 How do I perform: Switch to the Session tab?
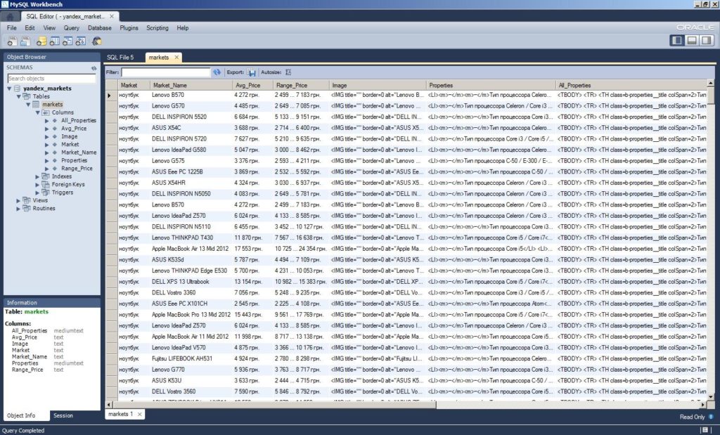[63, 416]
